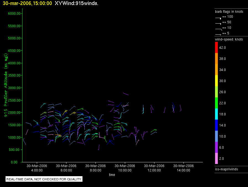
Task: Click the 2500.00 altitude tick label
Action: coord(14,100)
